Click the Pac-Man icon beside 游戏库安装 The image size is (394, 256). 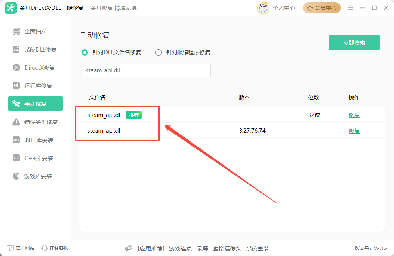[16, 176]
